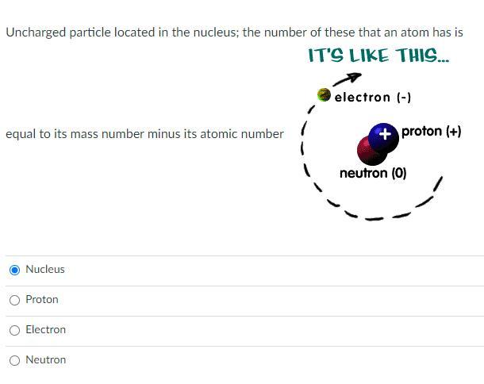Pick the Electron radio button
This screenshot has height=384, width=484.
pyautogui.click(x=14, y=330)
